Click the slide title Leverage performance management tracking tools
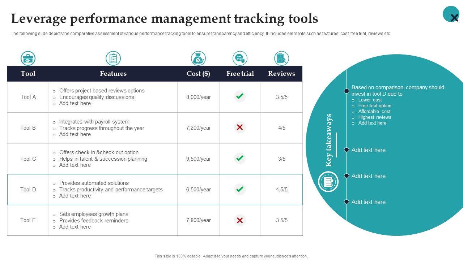The image size is (463, 260). tap(165, 18)
